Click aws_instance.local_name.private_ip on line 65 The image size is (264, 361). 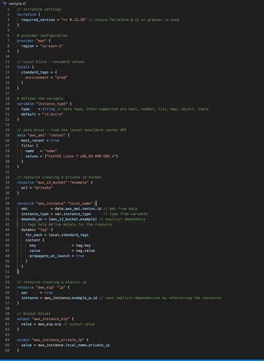pyautogui.click(x=74, y=345)
